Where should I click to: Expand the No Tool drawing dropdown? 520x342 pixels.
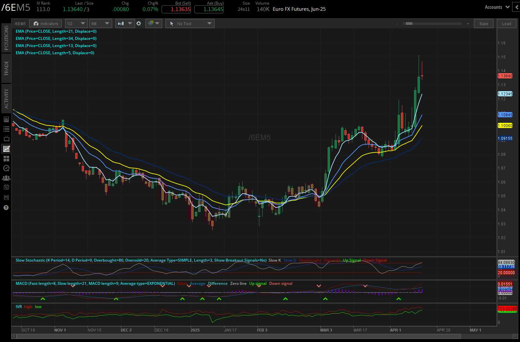coord(190,24)
